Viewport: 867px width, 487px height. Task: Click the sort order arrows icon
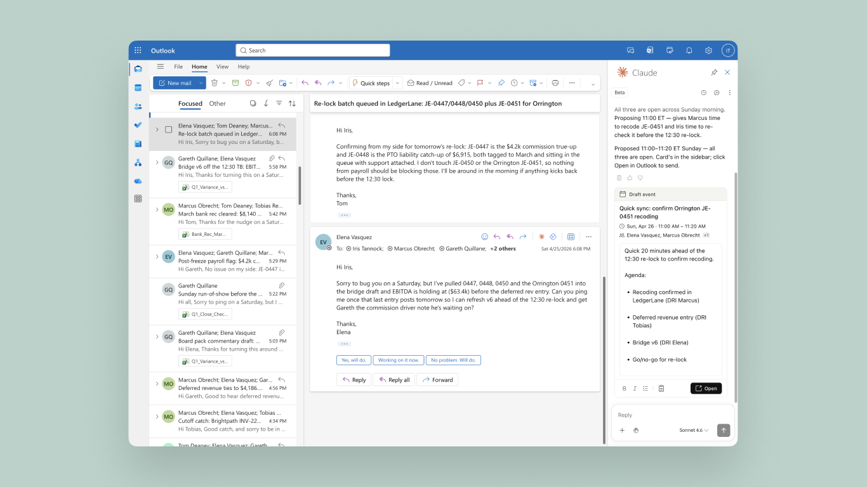(x=292, y=103)
